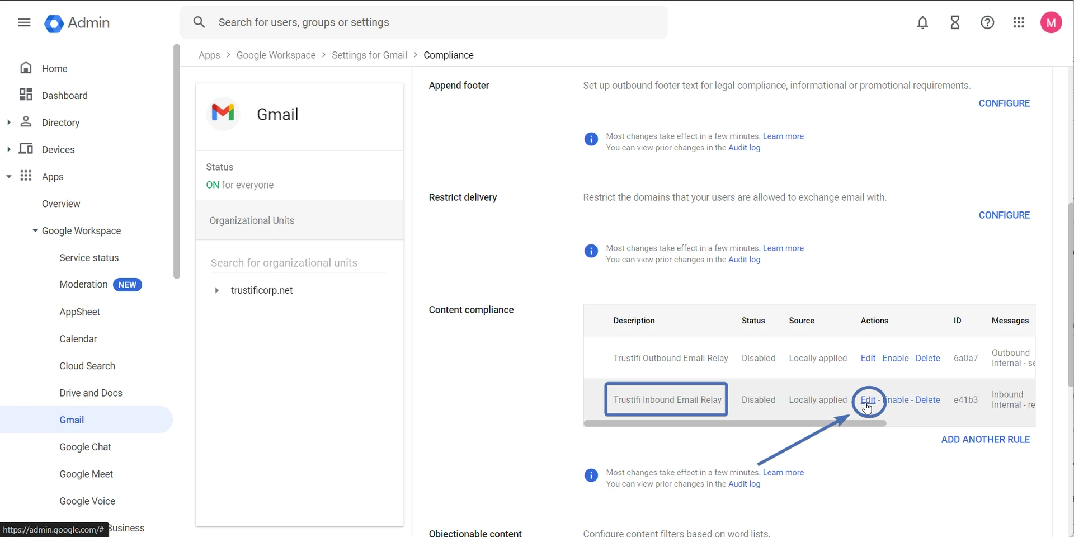This screenshot has width=1074, height=537.
Task: Click the Dashboard icon in sidebar
Action: pyautogui.click(x=26, y=95)
